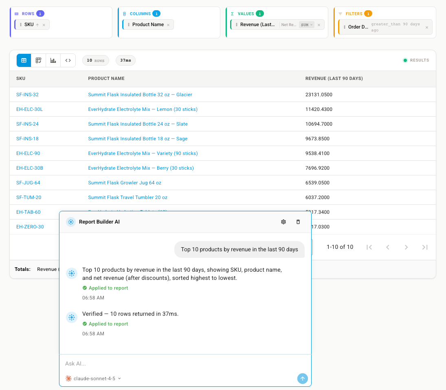Switch to table view icon
Viewport: 446px width, 390px height.
(x=24, y=60)
